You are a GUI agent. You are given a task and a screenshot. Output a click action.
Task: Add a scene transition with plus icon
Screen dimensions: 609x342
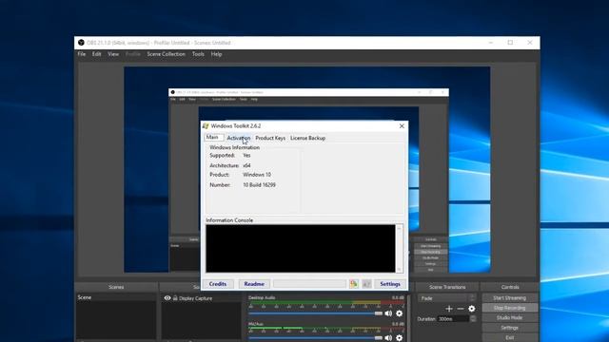[449, 309]
